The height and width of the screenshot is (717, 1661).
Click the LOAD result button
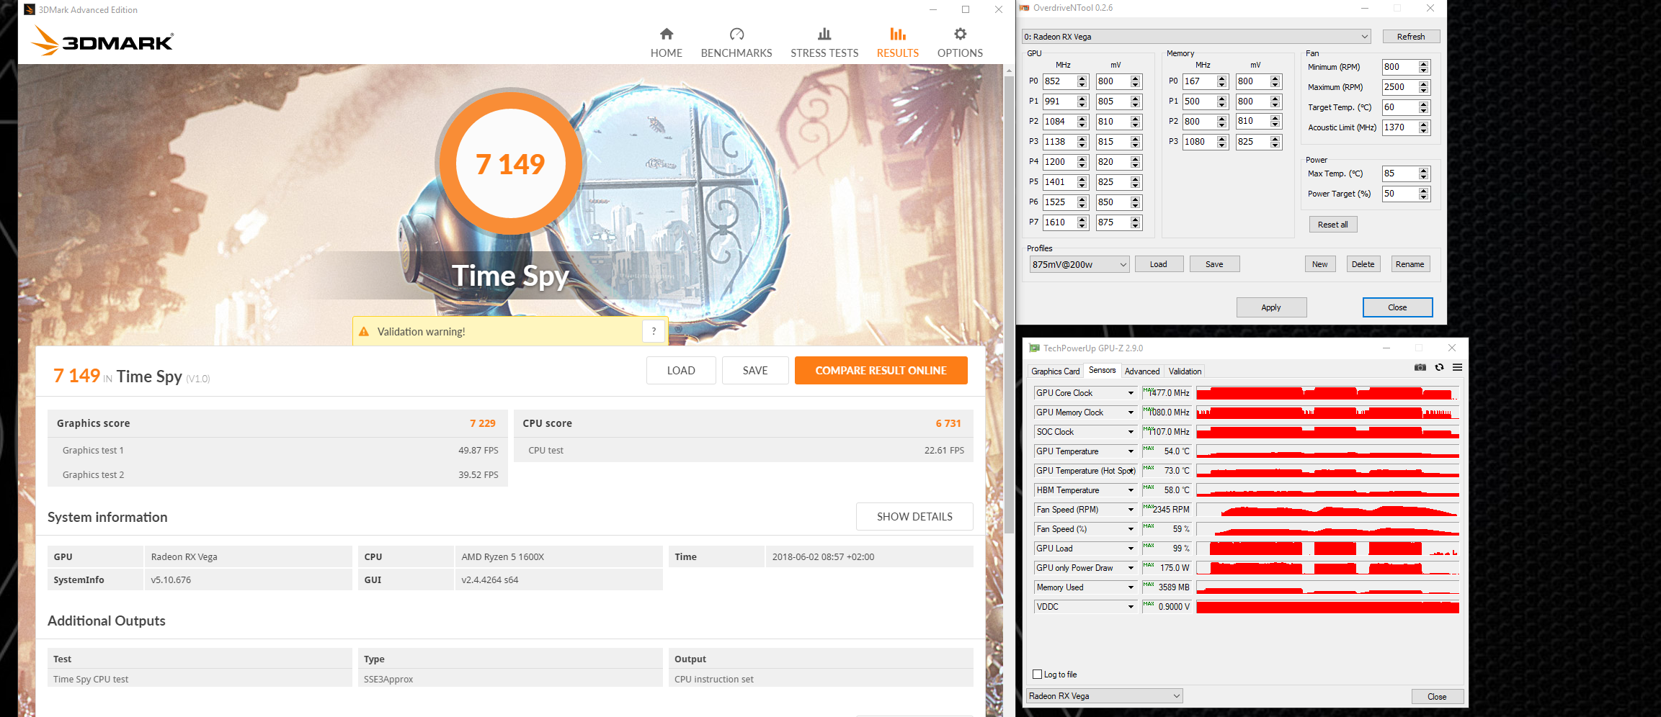(x=681, y=371)
